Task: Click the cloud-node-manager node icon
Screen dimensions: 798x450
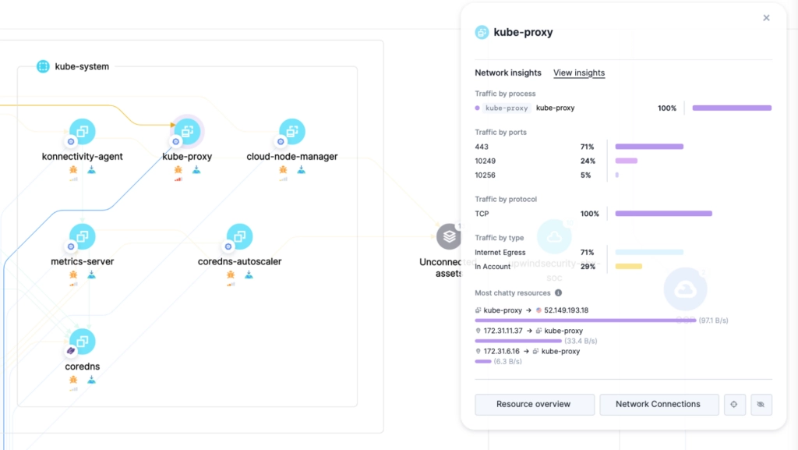Action: pyautogui.click(x=292, y=131)
